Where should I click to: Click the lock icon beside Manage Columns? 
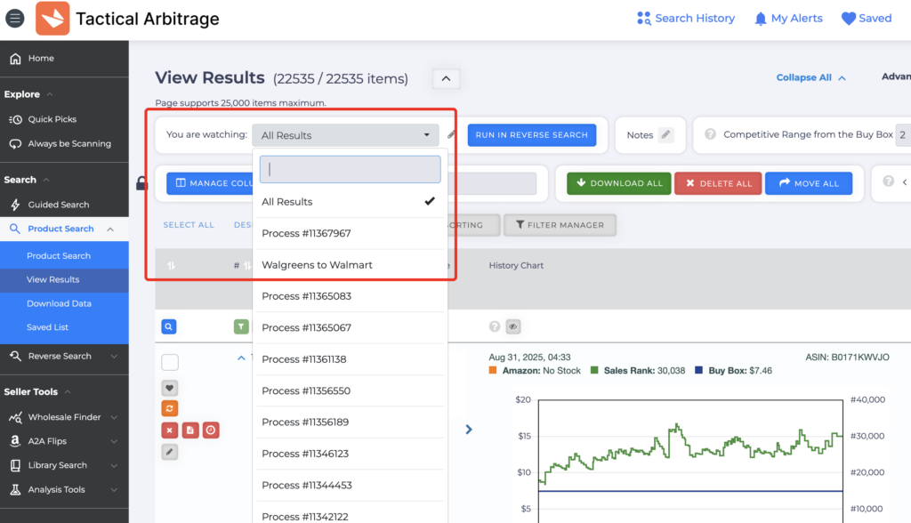pos(141,183)
